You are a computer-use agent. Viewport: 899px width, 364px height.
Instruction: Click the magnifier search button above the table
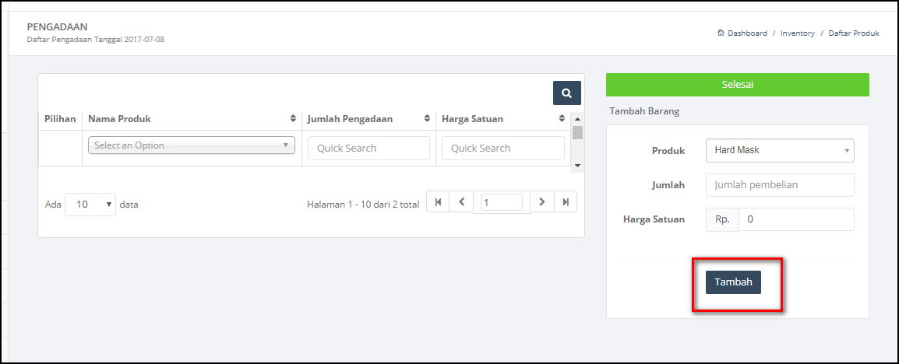click(566, 93)
